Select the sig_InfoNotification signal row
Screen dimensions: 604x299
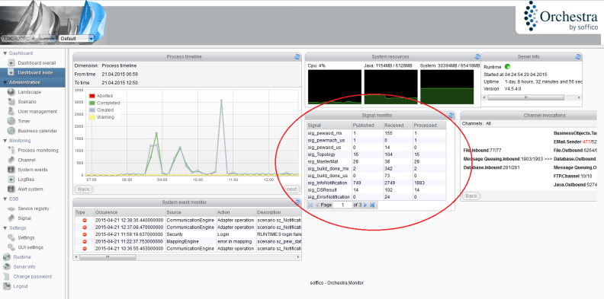click(x=376, y=183)
